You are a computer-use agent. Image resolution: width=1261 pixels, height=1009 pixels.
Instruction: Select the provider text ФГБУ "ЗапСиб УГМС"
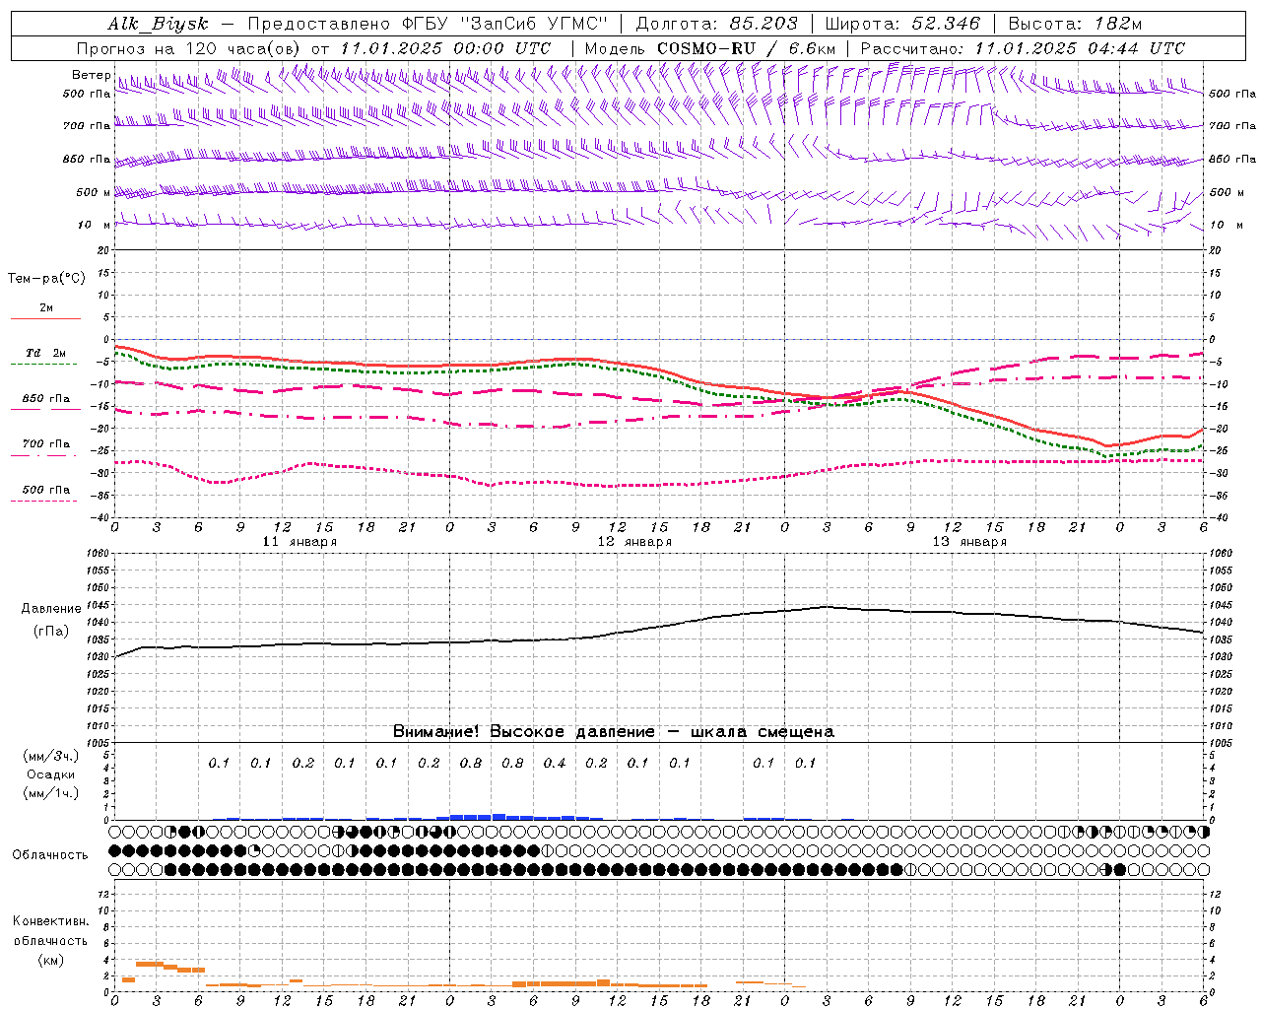click(x=504, y=24)
